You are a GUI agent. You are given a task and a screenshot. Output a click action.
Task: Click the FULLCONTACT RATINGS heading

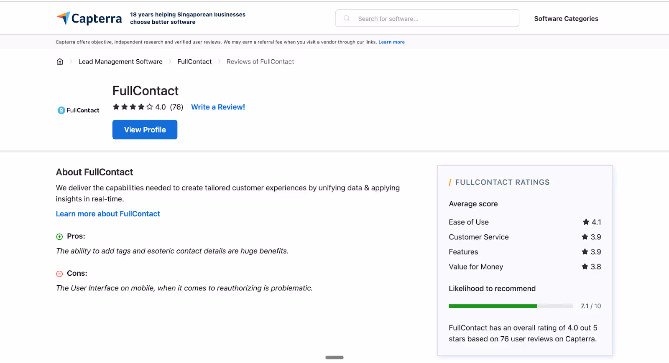(502, 182)
